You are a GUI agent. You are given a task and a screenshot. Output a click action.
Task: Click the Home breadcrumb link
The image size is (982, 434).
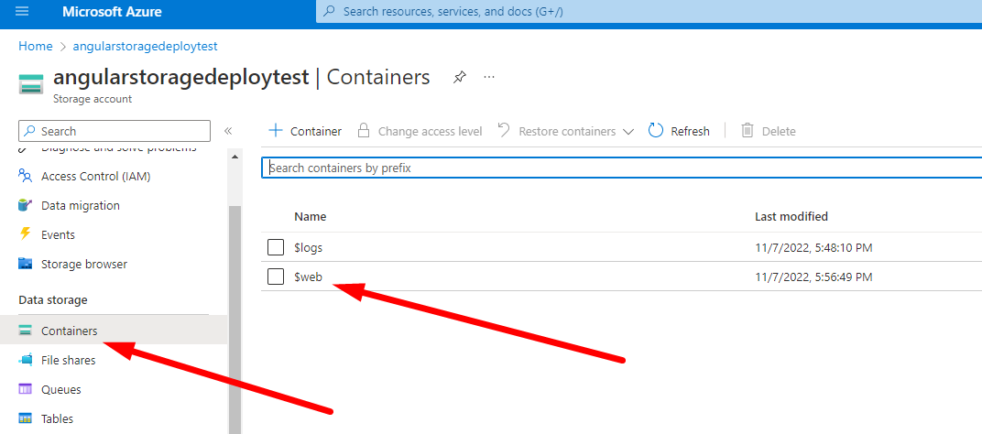[x=36, y=46]
